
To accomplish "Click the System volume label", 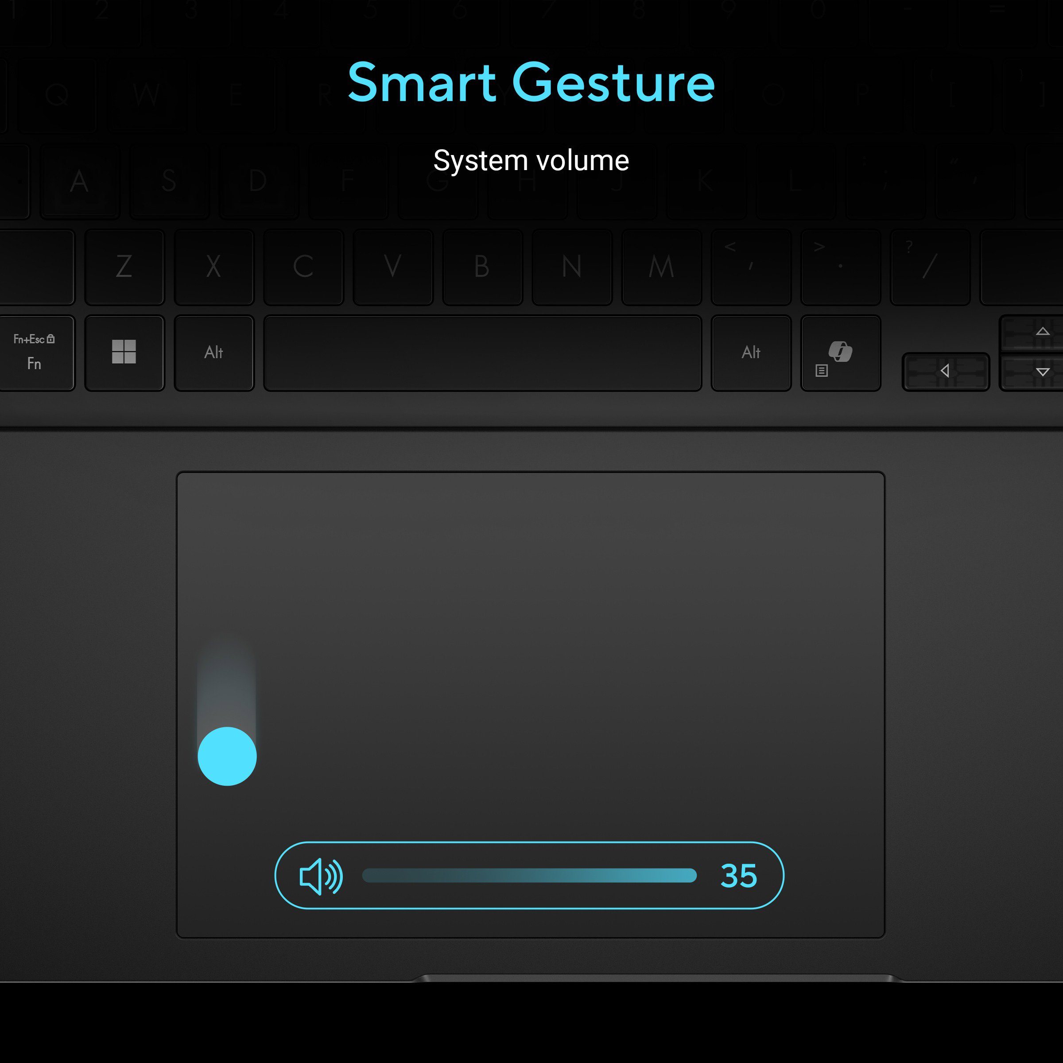I will (531, 161).
